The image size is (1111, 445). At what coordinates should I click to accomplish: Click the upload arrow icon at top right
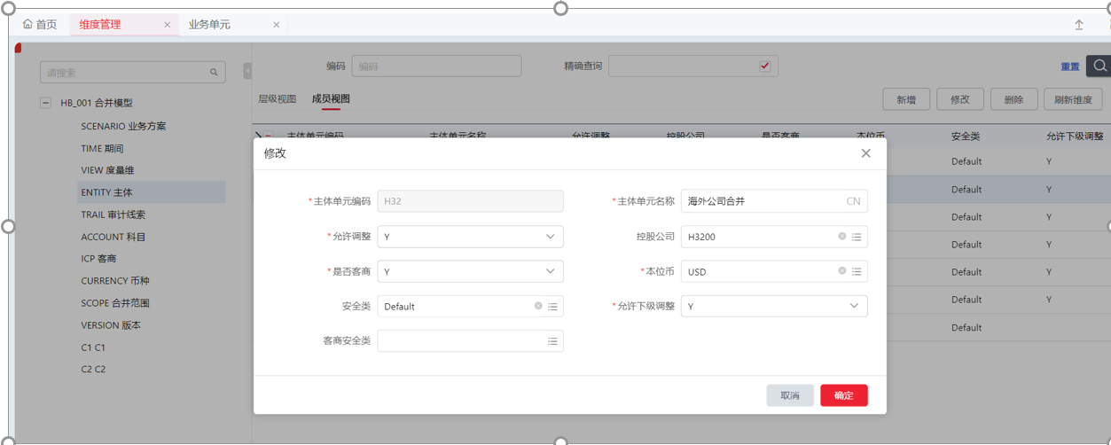tap(1079, 25)
